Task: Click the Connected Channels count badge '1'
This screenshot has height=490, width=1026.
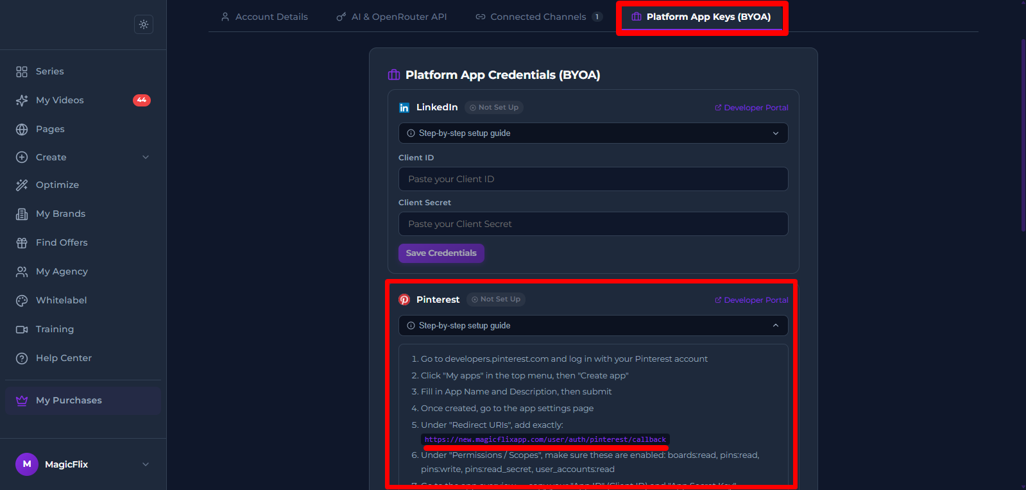Action: pyautogui.click(x=597, y=17)
